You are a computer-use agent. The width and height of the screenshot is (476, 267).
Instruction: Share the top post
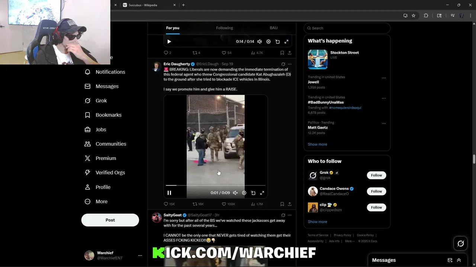(290, 53)
